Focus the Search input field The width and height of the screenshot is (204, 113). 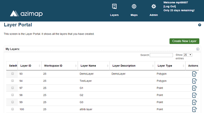(x=161, y=55)
